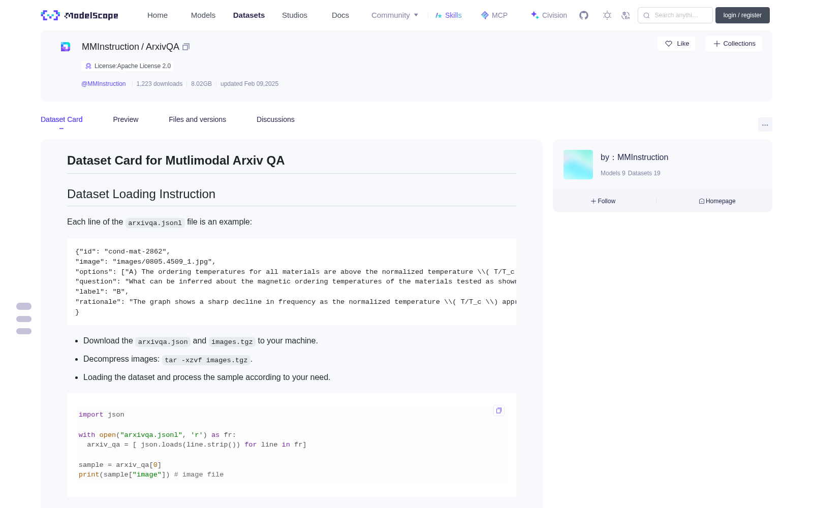This screenshot has height=508, width=813.
Task: Click the 'images.tgz' inline code
Action: point(232,341)
